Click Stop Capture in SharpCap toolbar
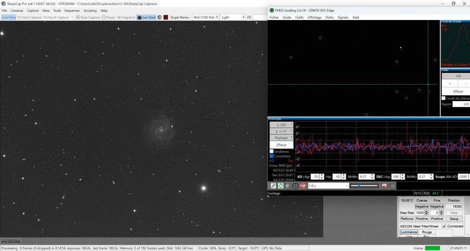 [88, 18]
